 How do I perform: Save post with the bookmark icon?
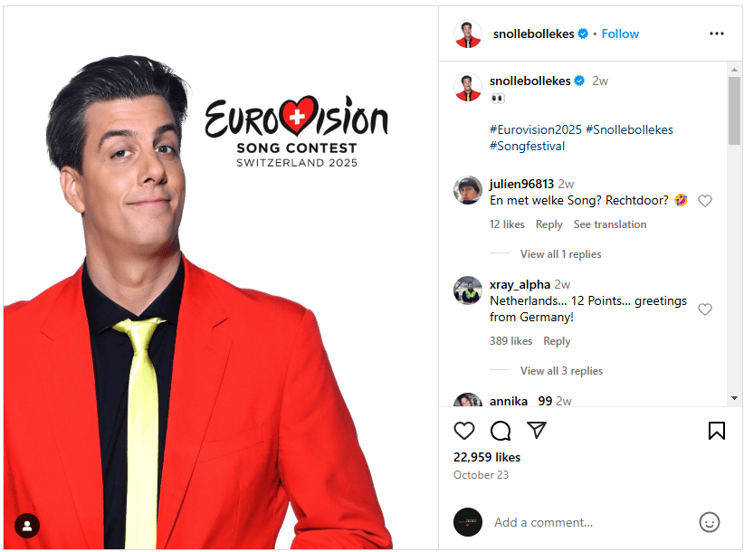717,431
